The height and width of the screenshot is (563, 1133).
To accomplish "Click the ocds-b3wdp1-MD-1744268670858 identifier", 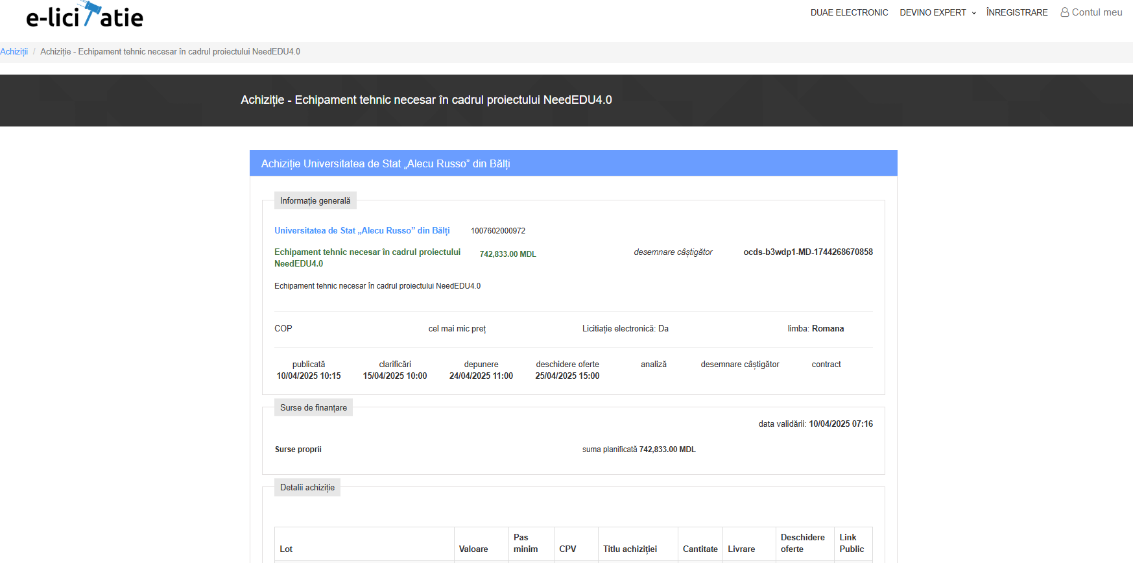I will tap(807, 252).
